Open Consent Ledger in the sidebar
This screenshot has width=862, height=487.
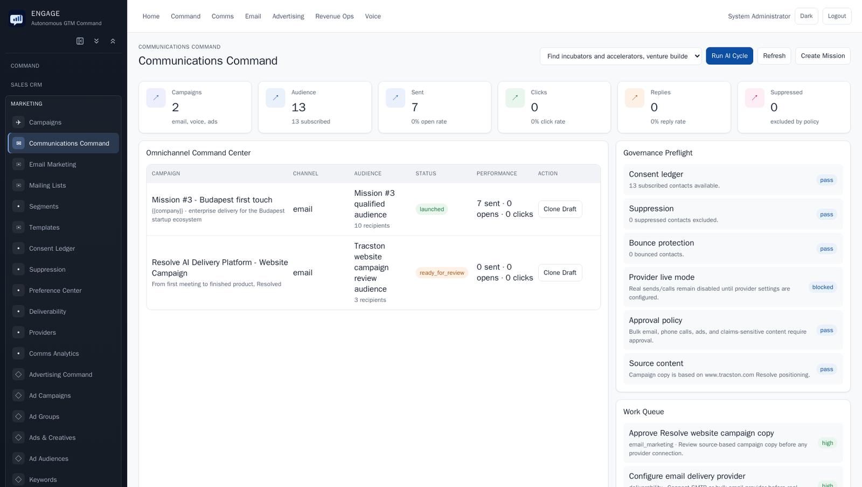(64, 248)
